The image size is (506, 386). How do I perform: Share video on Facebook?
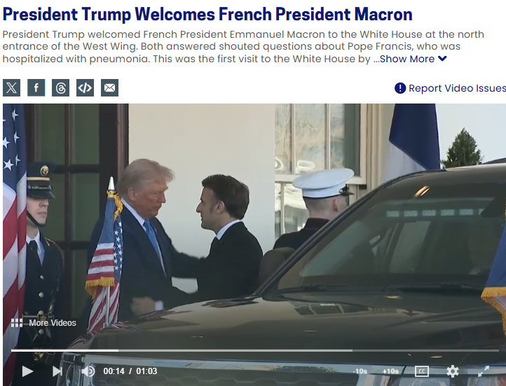pyautogui.click(x=36, y=87)
